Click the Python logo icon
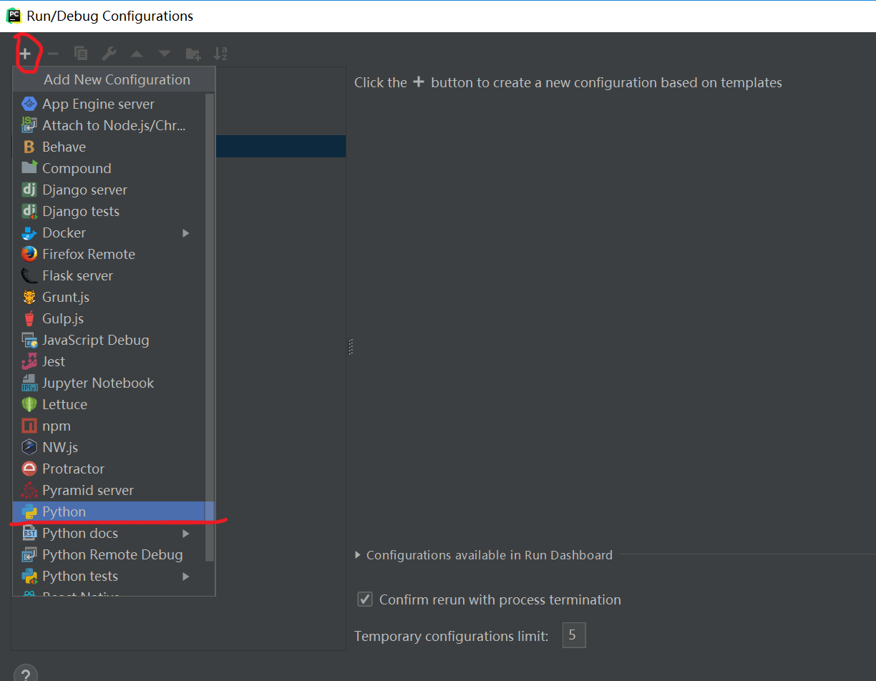 [x=29, y=511]
